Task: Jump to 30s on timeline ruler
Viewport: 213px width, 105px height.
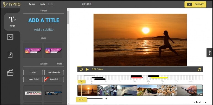Action: [x=163, y=81]
